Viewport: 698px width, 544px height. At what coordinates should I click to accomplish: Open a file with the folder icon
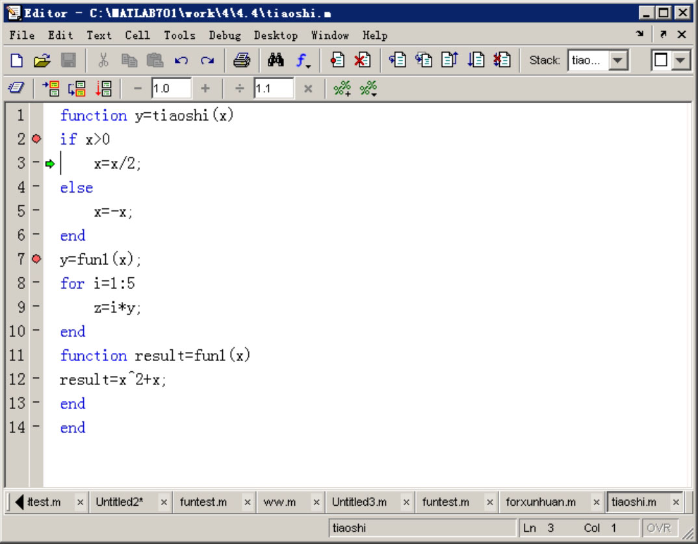pyautogui.click(x=42, y=60)
